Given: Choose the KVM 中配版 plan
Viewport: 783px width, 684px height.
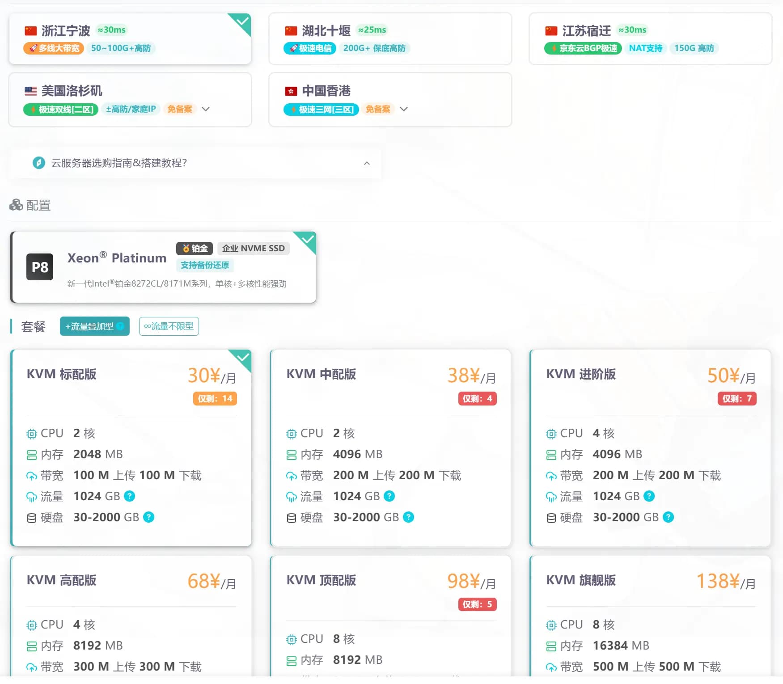Looking at the screenshot, I should 390,447.
